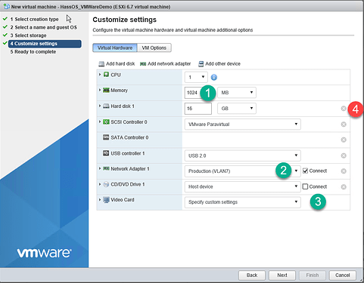The width and height of the screenshot is (364, 283).
Task: Switch to the Virtual Hardware tab
Action: [x=115, y=48]
